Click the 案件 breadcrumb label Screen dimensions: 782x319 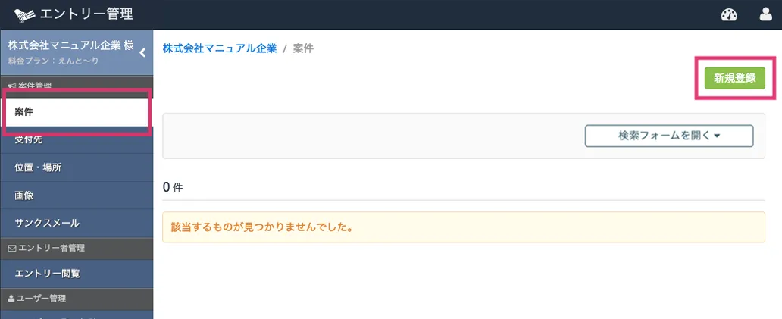coord(303,48)
